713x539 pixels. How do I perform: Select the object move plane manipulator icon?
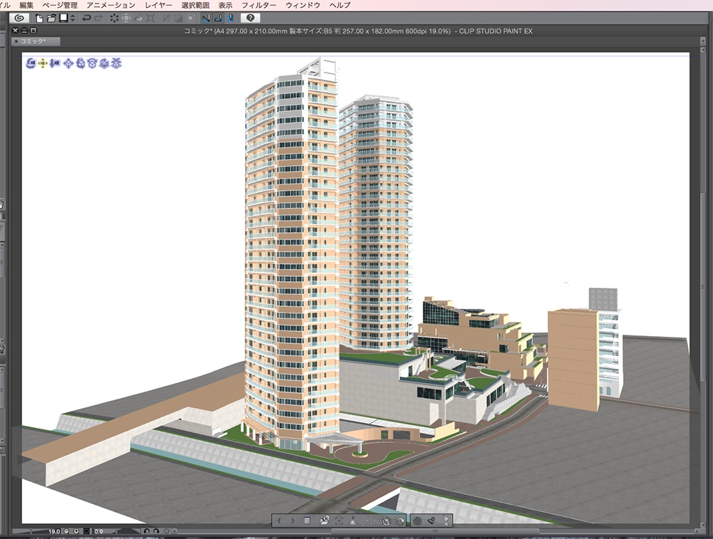click(x=68, y=63)
